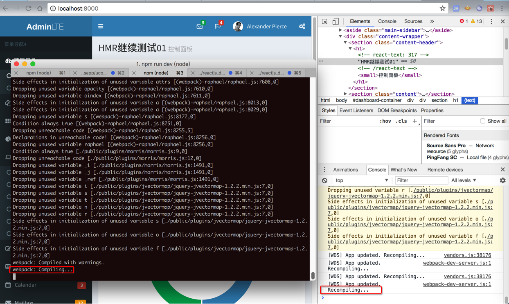Switch to What's New drawer tab

(x=404, y=170)
